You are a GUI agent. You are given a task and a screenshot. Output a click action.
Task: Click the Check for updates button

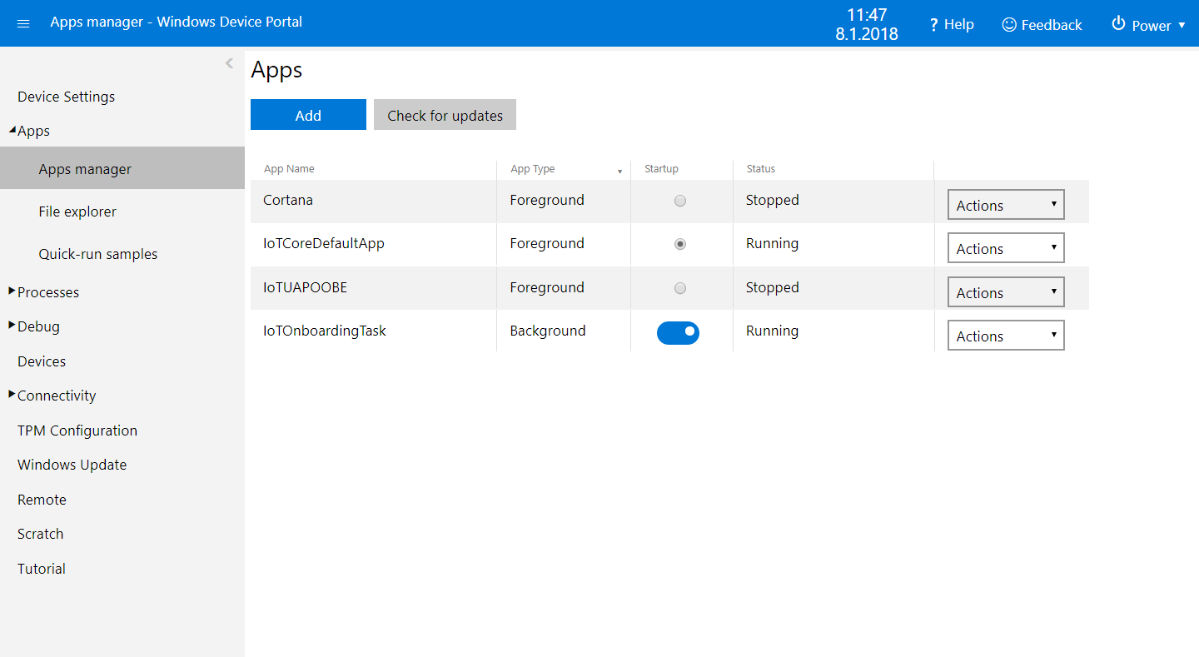click(445, 115)
